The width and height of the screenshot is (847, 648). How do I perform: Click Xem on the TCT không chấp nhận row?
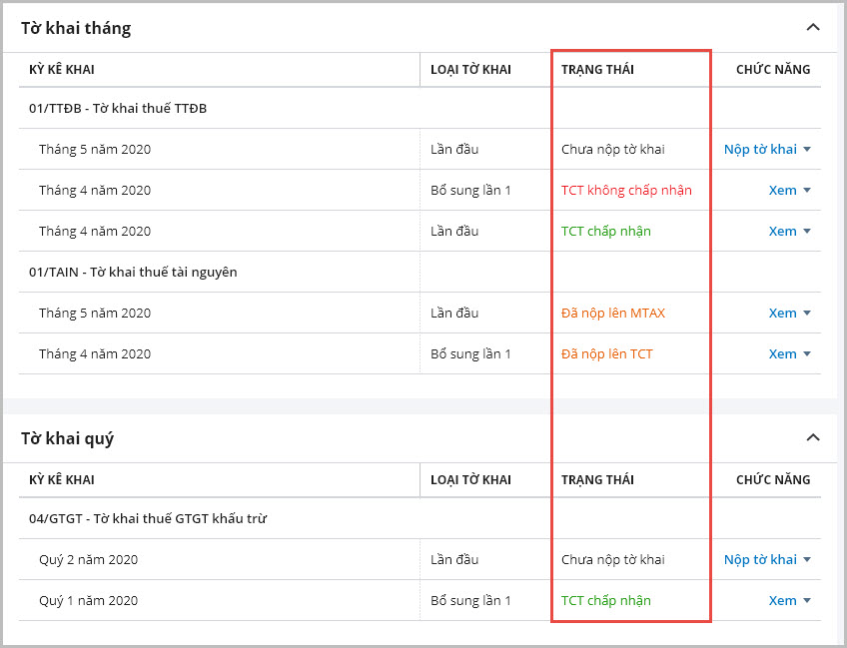(x=782, y=191)
